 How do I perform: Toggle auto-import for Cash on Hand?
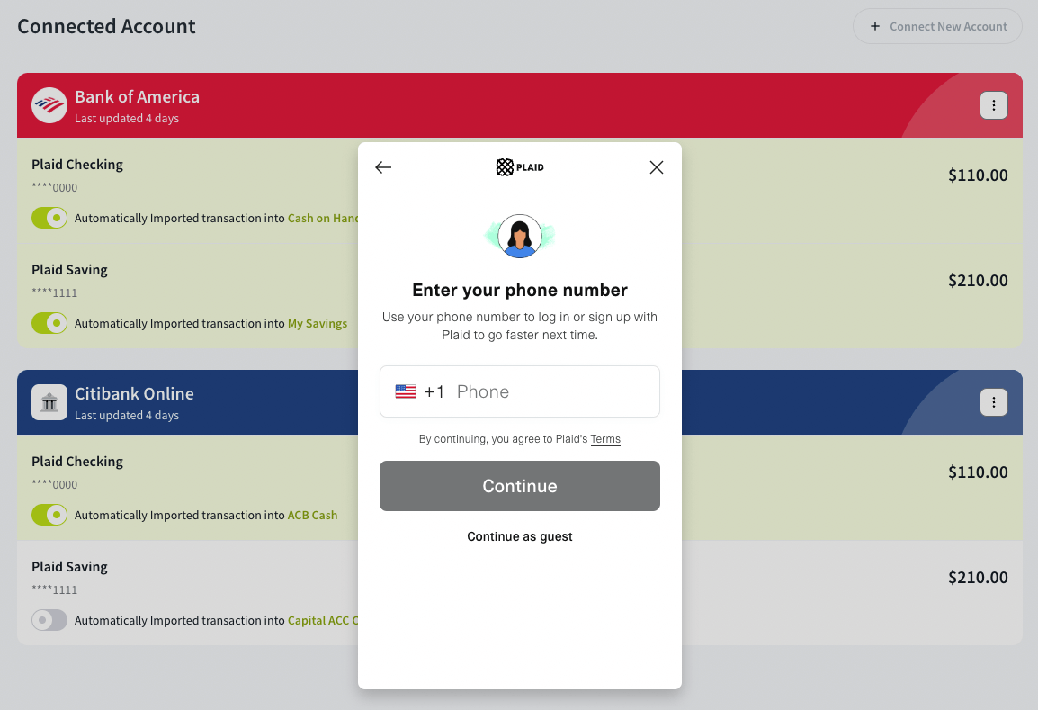[49, 218]
